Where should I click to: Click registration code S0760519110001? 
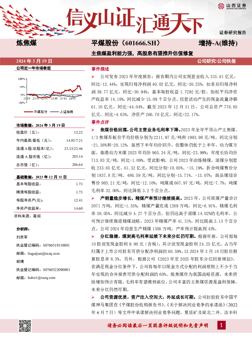[x=56, y=245]
